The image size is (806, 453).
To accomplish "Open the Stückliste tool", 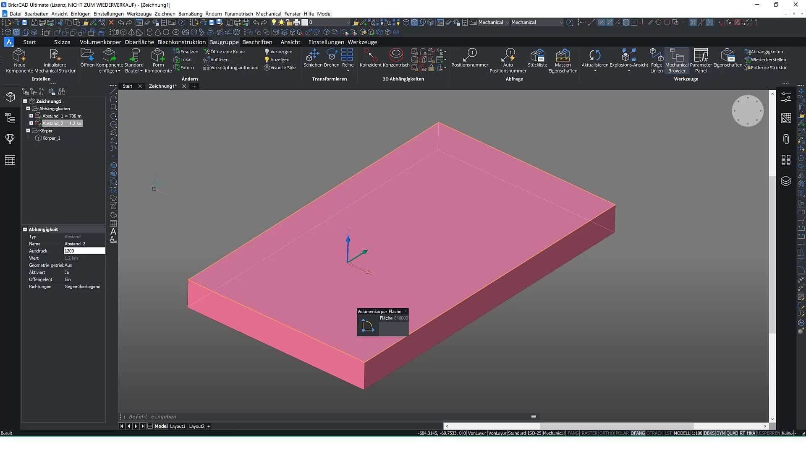I will pos(537,57).
